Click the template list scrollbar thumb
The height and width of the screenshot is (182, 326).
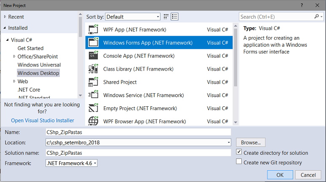pos(235,58)
